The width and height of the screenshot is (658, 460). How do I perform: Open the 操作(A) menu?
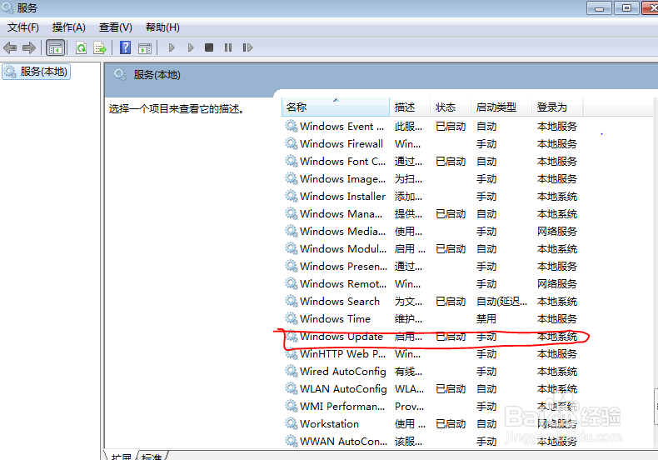[69, 27]
